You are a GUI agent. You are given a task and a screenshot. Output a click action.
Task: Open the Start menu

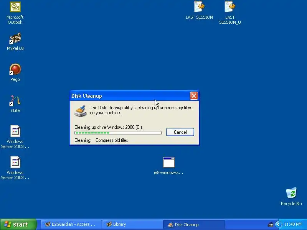pos(18,224)
